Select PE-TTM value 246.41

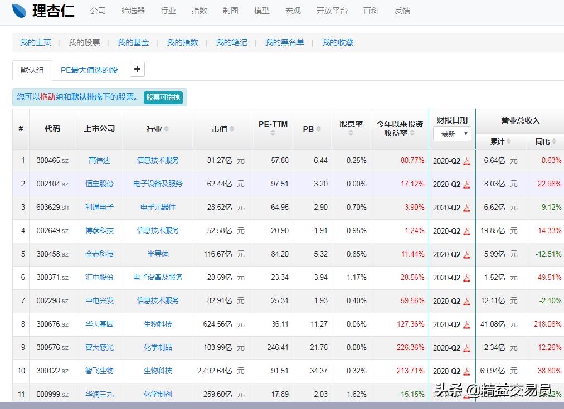click(278, 347)
